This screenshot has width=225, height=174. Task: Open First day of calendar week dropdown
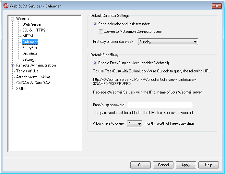coord(168,42)
